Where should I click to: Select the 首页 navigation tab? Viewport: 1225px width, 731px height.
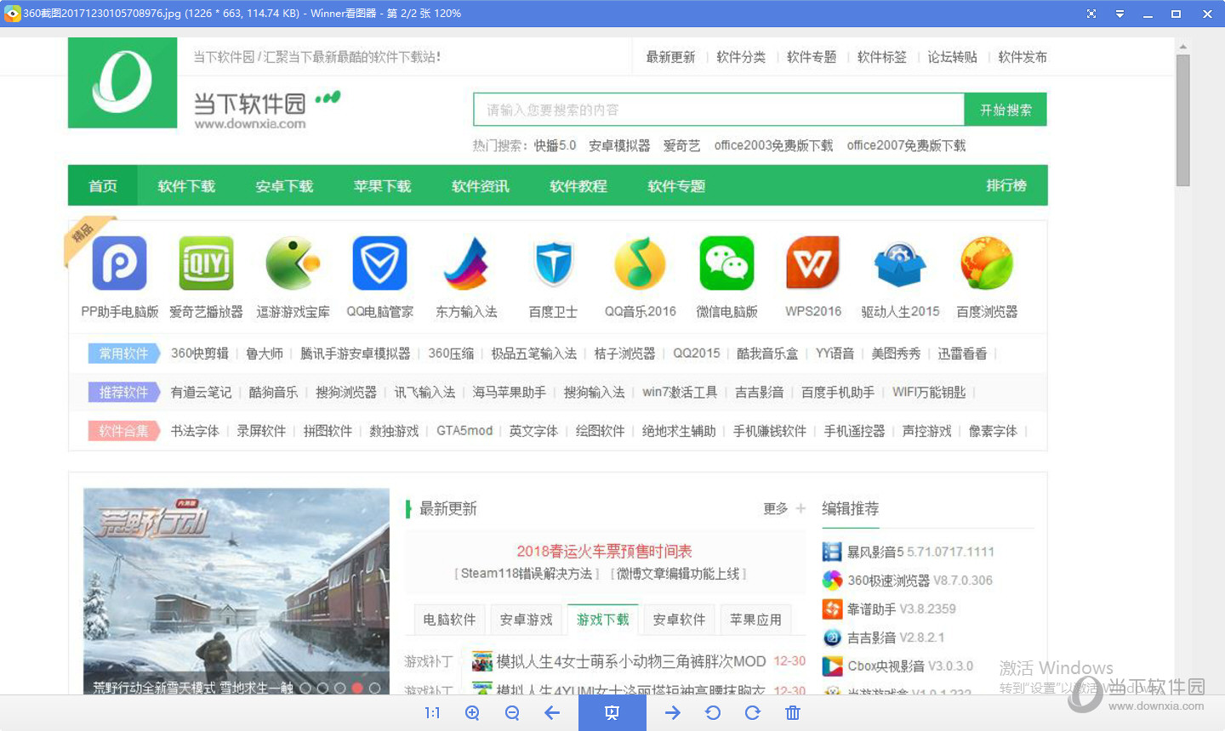coord(103,185)
